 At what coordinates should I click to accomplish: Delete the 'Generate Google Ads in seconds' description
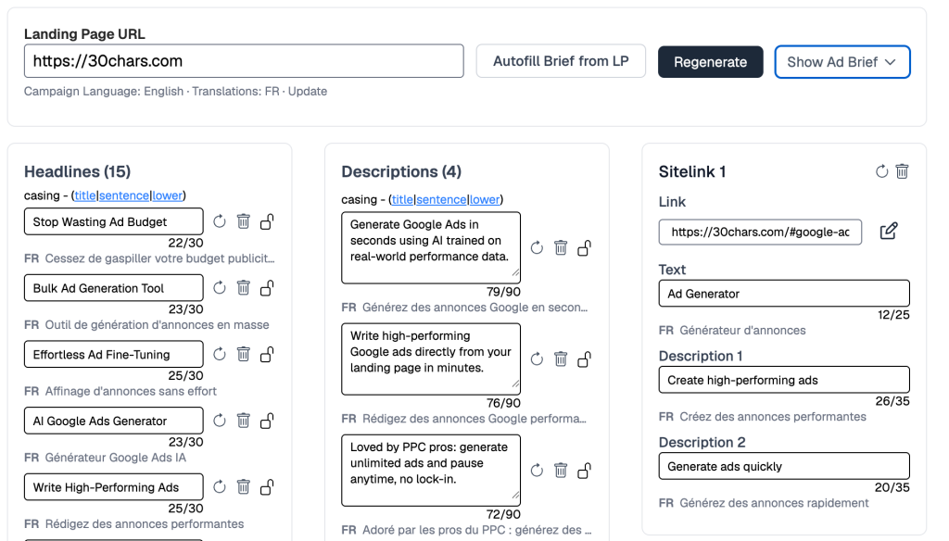point(561,247)
